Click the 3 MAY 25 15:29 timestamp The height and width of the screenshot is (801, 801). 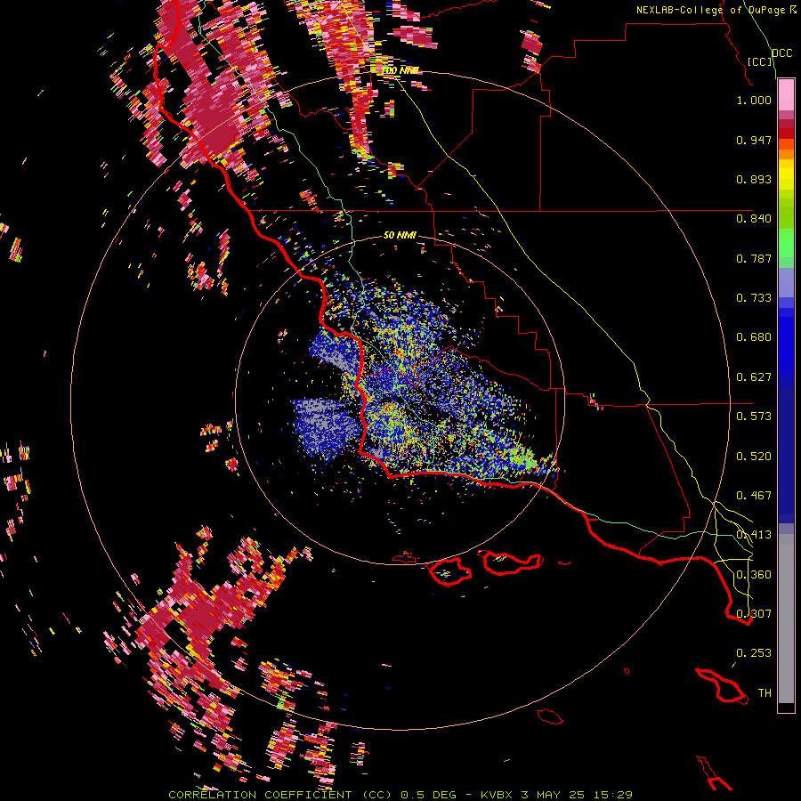click(x=577, y=795)
